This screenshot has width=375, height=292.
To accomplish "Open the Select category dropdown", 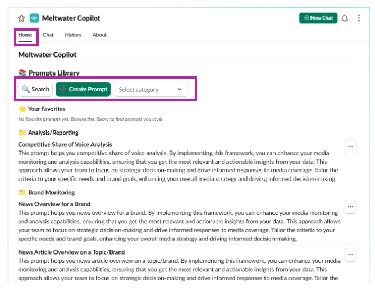I will (151, 90).
